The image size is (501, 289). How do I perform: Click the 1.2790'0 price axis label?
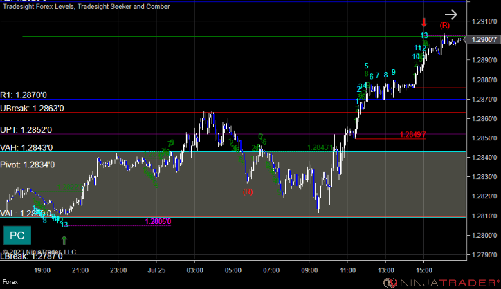[x=484, y=255]
